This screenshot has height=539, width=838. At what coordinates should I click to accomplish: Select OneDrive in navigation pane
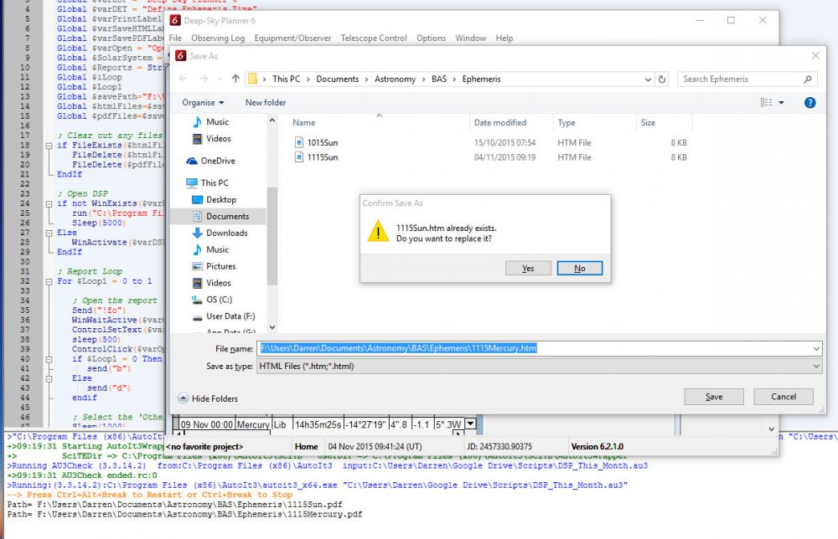pos(218,161)
